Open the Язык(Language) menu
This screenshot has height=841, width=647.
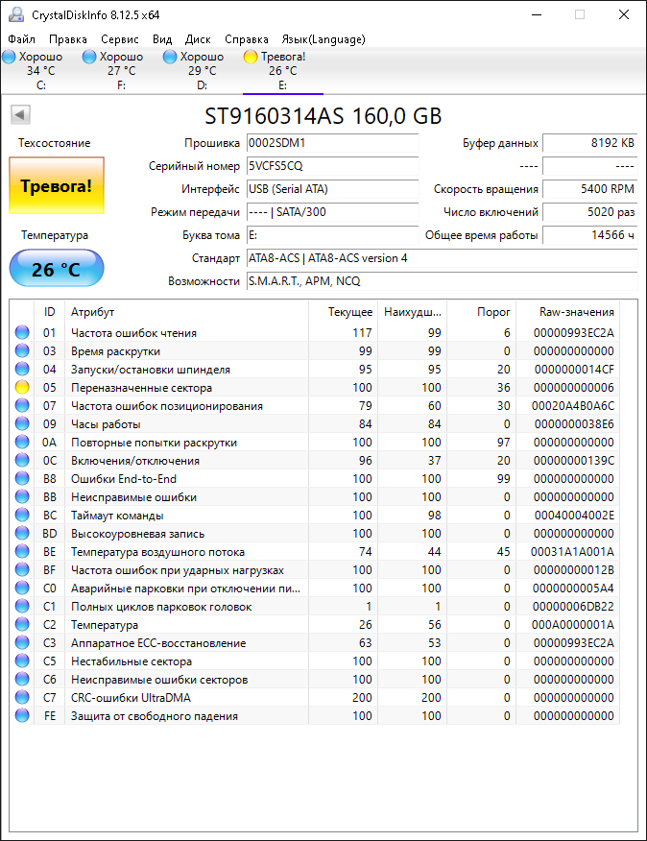tap(323, 39)
